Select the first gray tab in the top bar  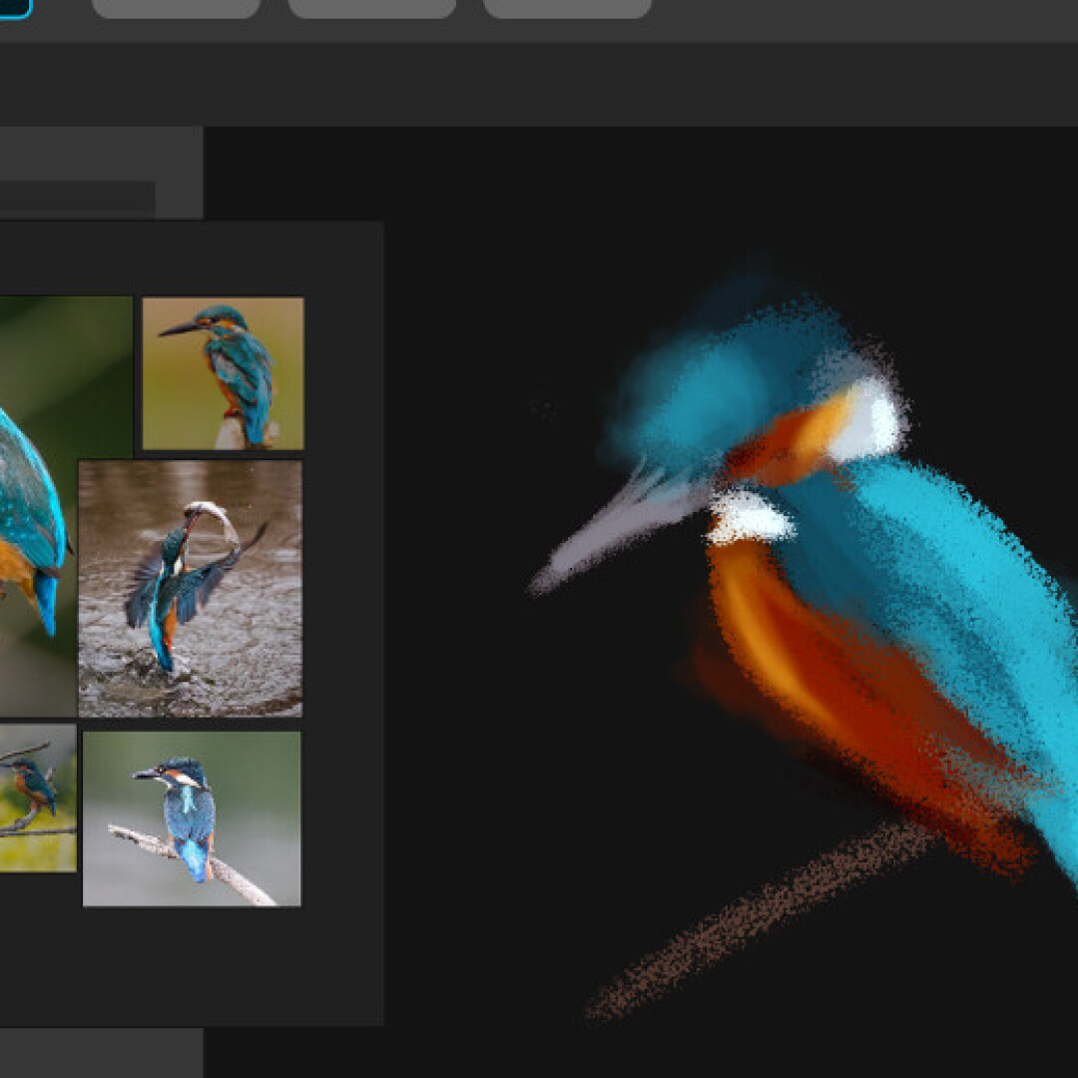(x=176, y=9)
